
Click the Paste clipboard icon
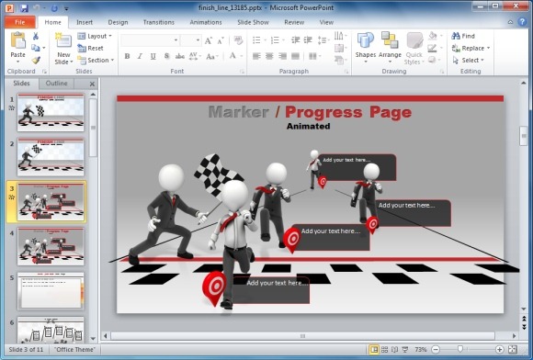point(17,40)
